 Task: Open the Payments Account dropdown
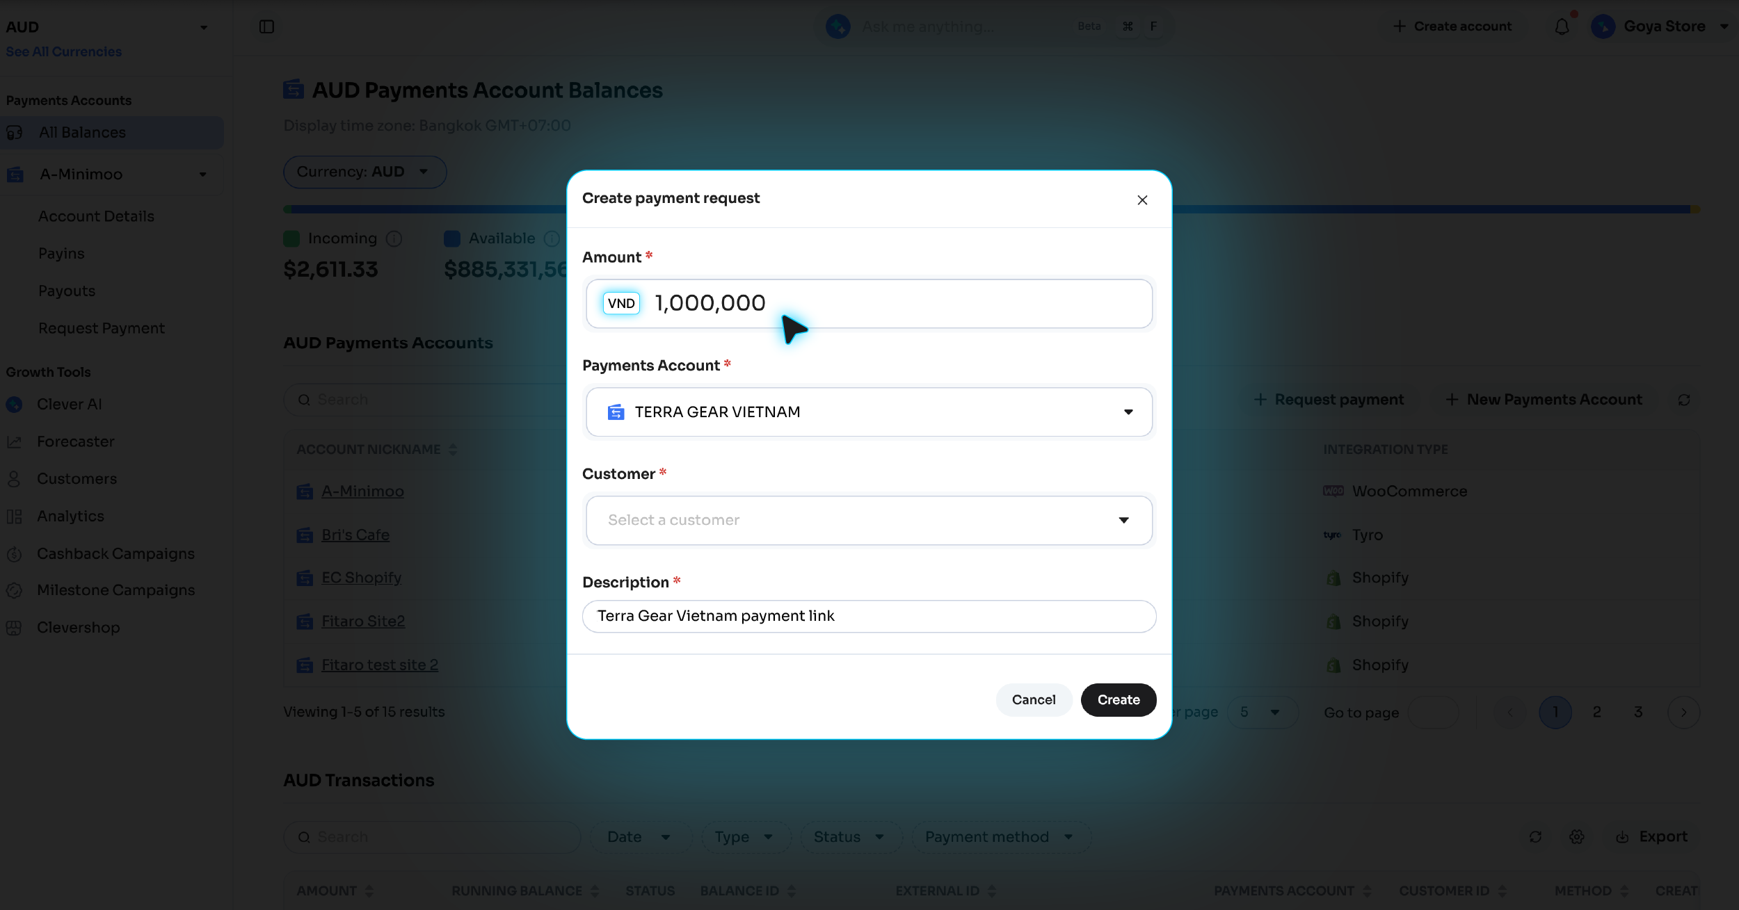tap(869, 412)
